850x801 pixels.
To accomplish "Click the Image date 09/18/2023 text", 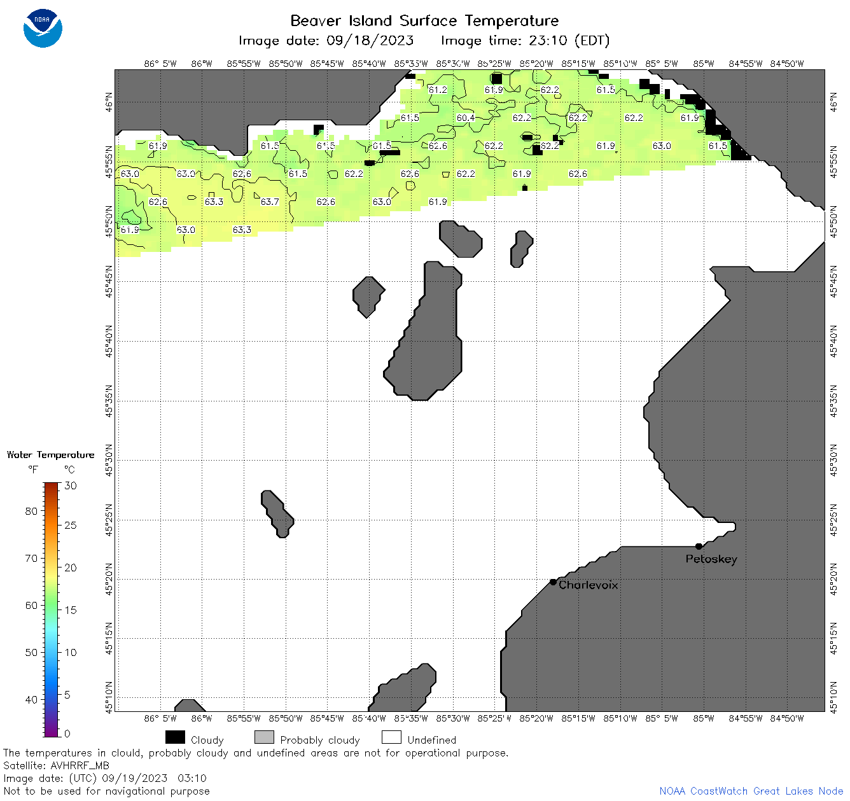I will click(x=326, y=41).
